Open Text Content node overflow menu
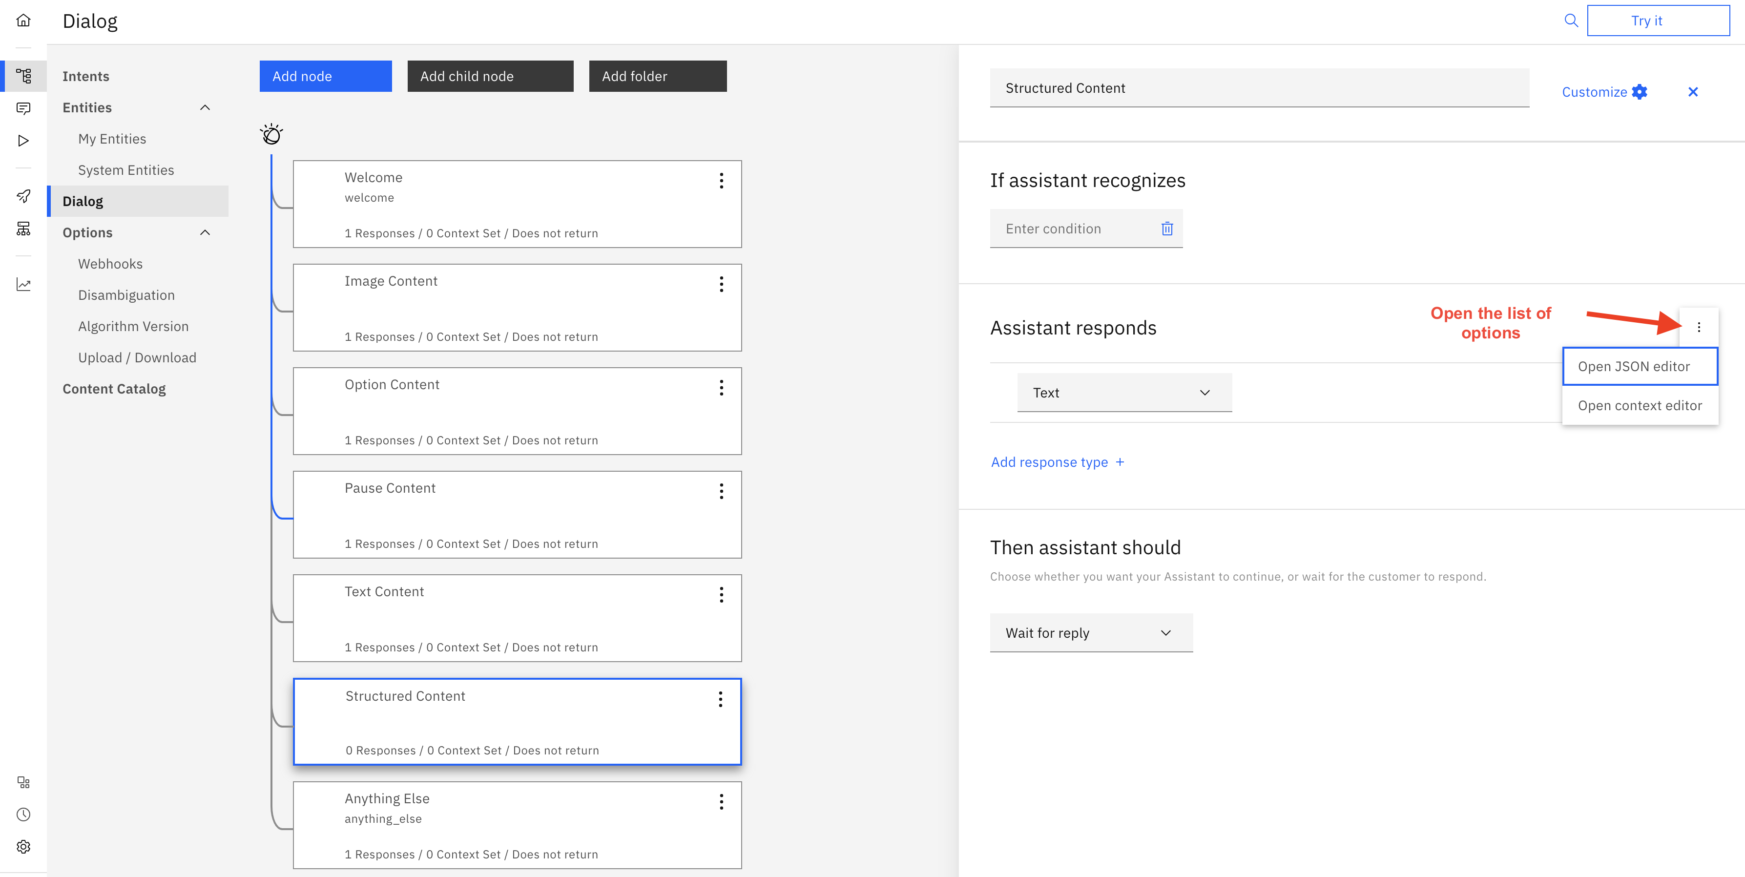1745x877 pixels. point(721,595)
